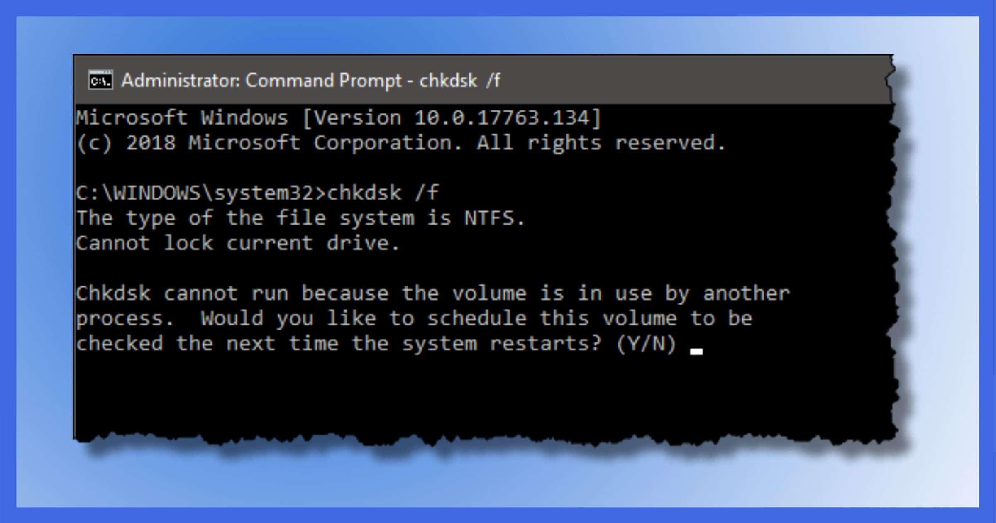Click the 'Cannot lock current drive.' line

click(x=238, y=243)
